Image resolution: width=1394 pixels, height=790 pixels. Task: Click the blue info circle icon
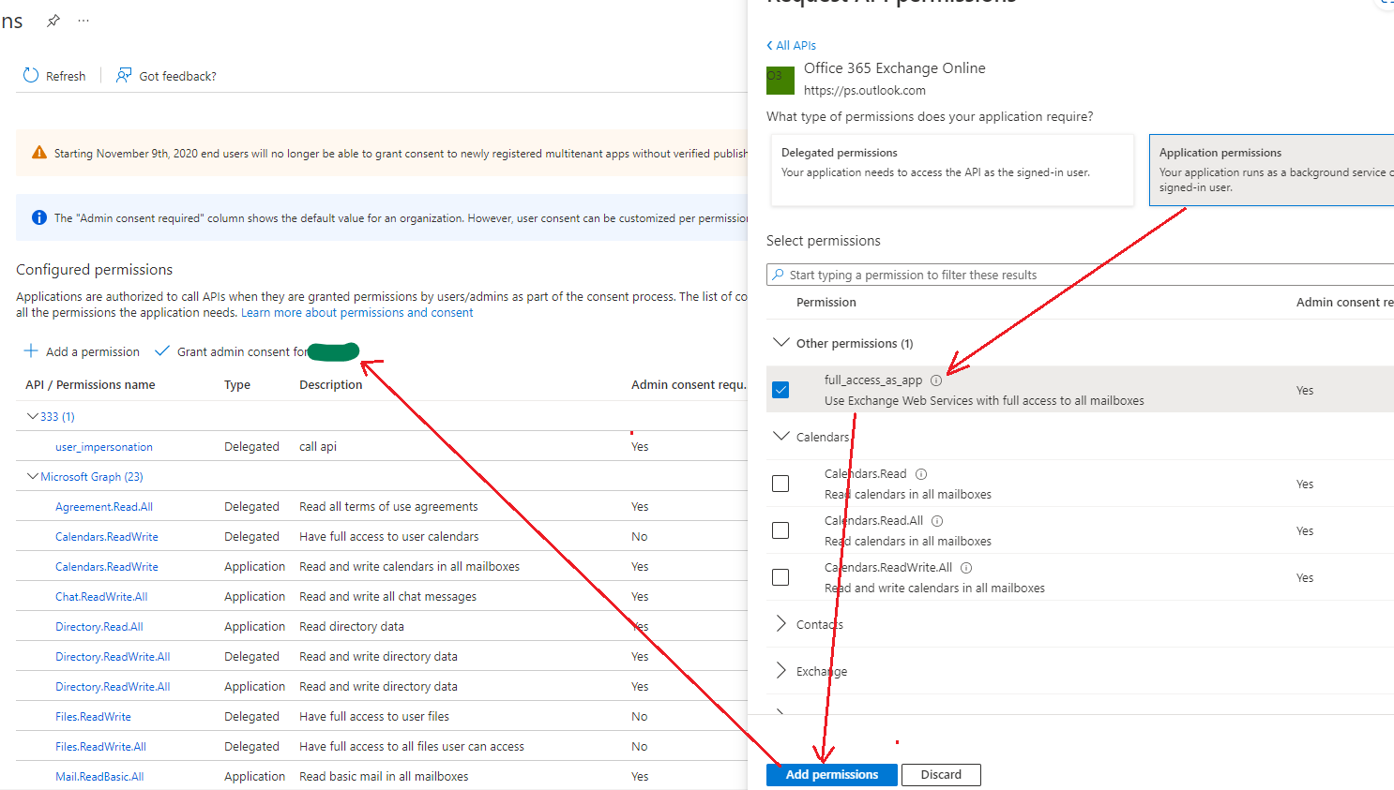coord(39,217)
